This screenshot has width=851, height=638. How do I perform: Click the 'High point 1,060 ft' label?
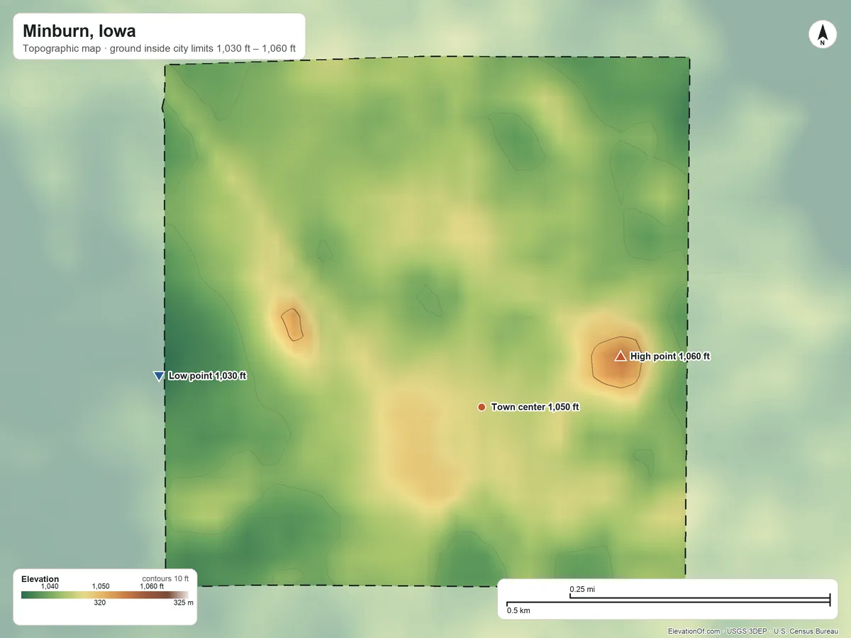pyautogui.click(x=670, y=357)
